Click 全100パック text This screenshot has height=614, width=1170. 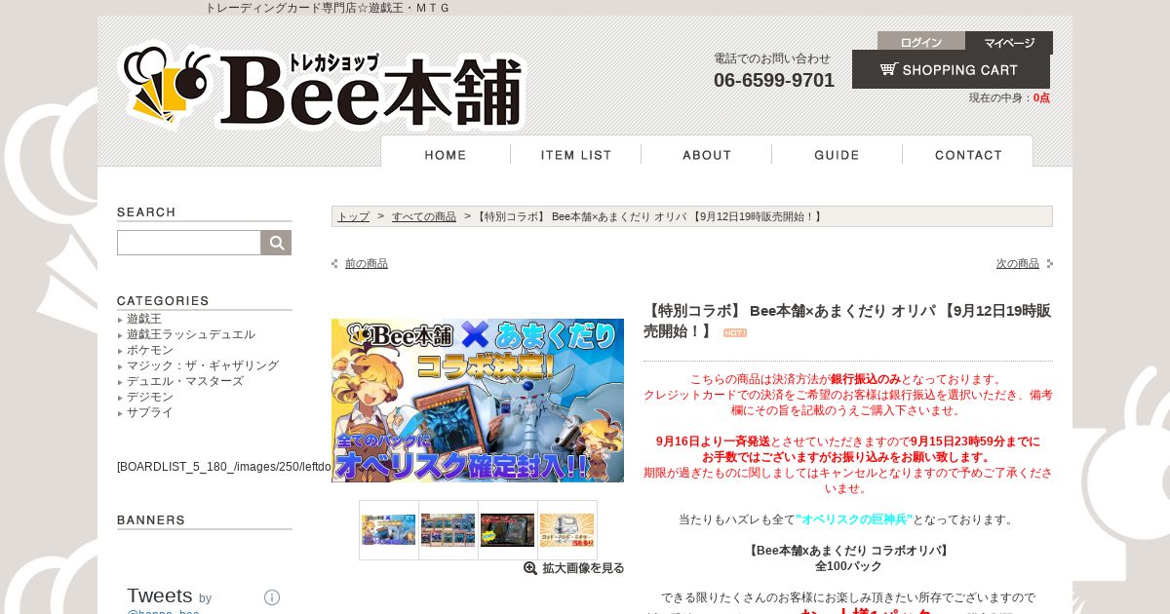(x=848, y=566)
